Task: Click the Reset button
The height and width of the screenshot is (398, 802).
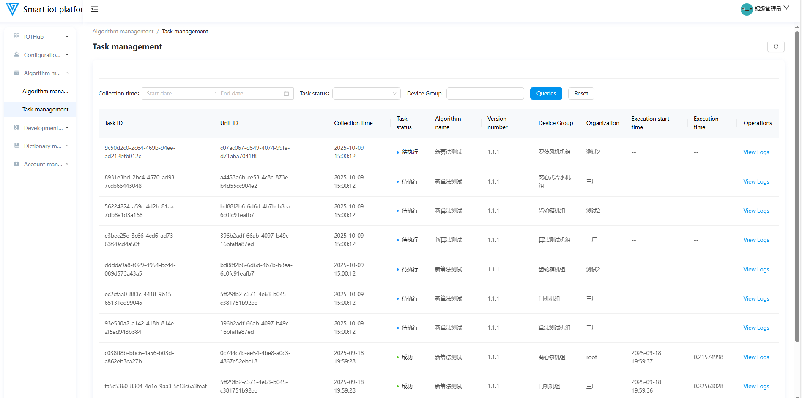Action: click(x=581, y=94)
